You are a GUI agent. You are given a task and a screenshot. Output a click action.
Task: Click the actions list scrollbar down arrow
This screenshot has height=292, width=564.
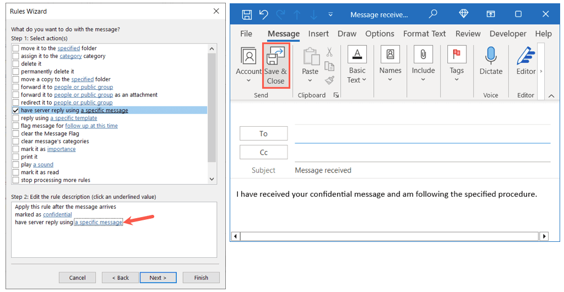coord(211,179)
